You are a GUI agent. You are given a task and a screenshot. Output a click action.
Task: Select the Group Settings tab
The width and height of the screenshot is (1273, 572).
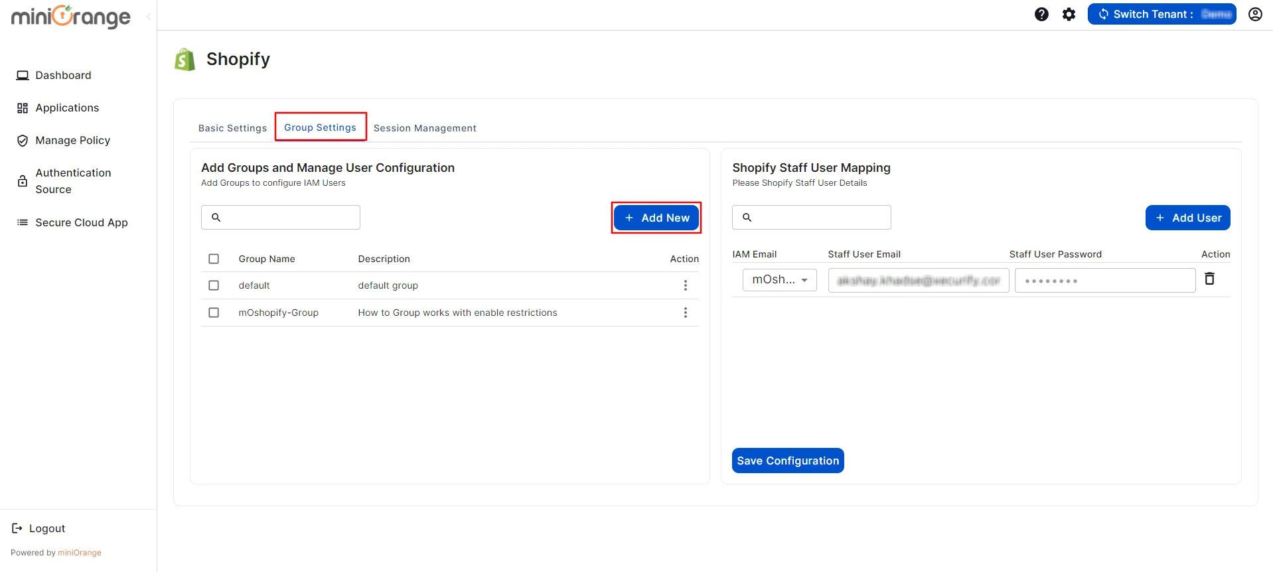pos(321,127)
